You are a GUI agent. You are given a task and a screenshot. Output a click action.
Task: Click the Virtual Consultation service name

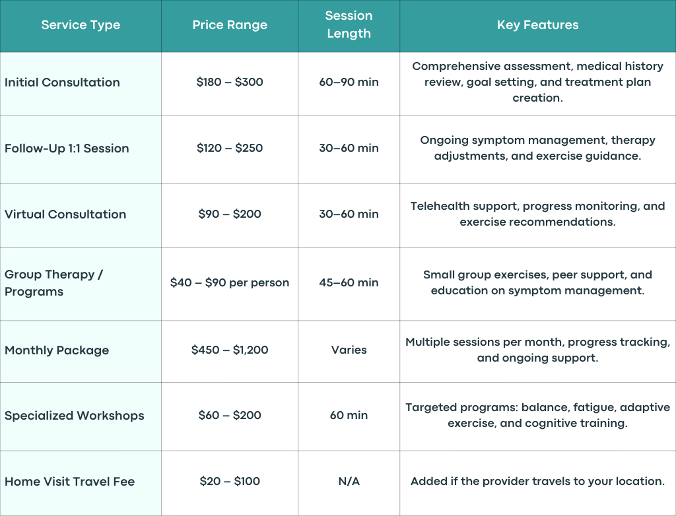(x=65, y=214)
